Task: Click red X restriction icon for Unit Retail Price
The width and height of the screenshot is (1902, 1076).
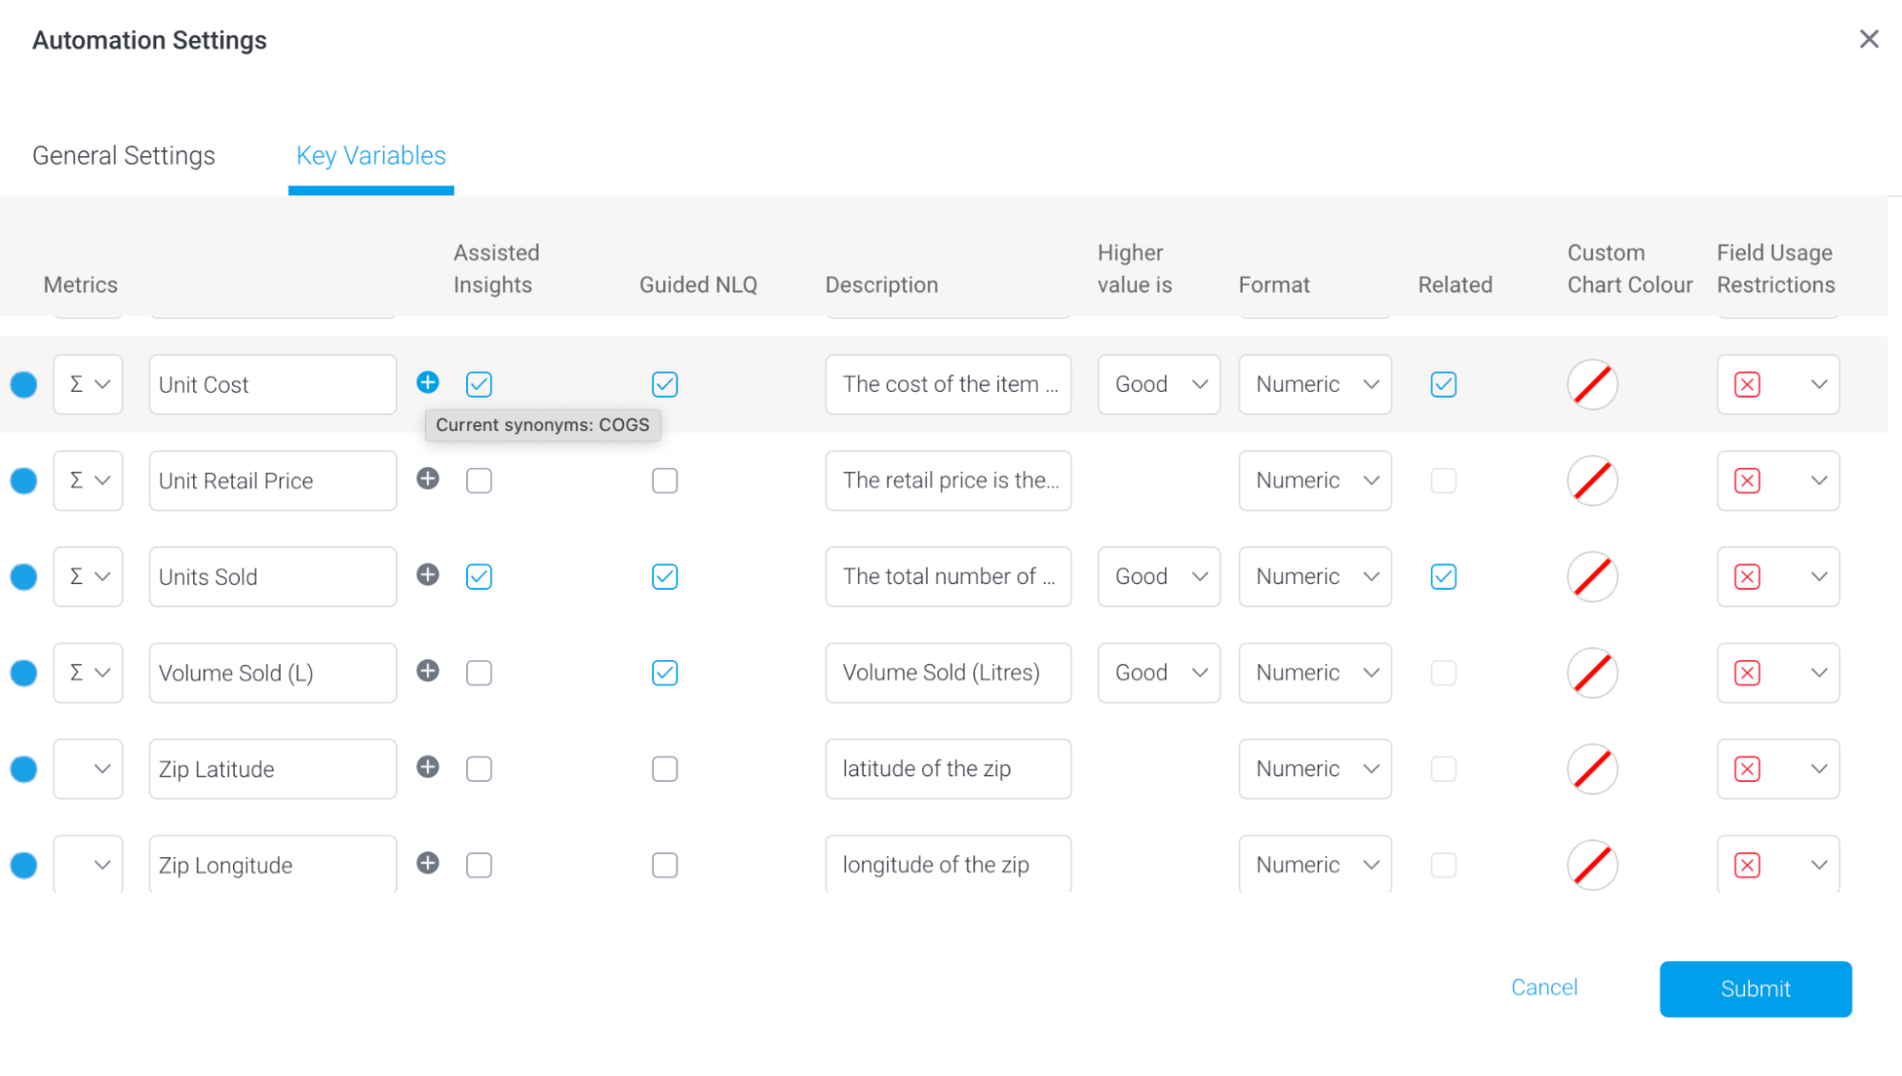Action: pyautogui.click(x=1747, y=480)
